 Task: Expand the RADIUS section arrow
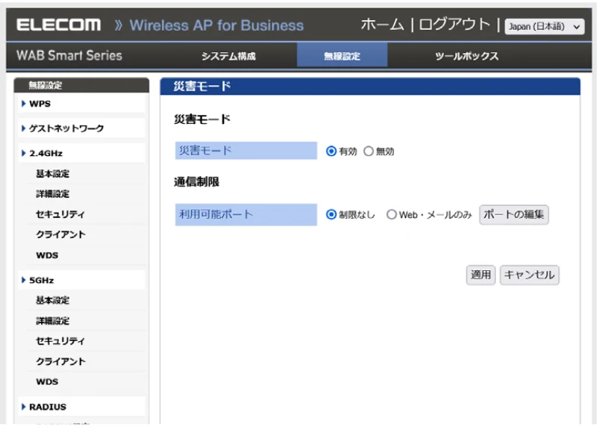[24, 407]
